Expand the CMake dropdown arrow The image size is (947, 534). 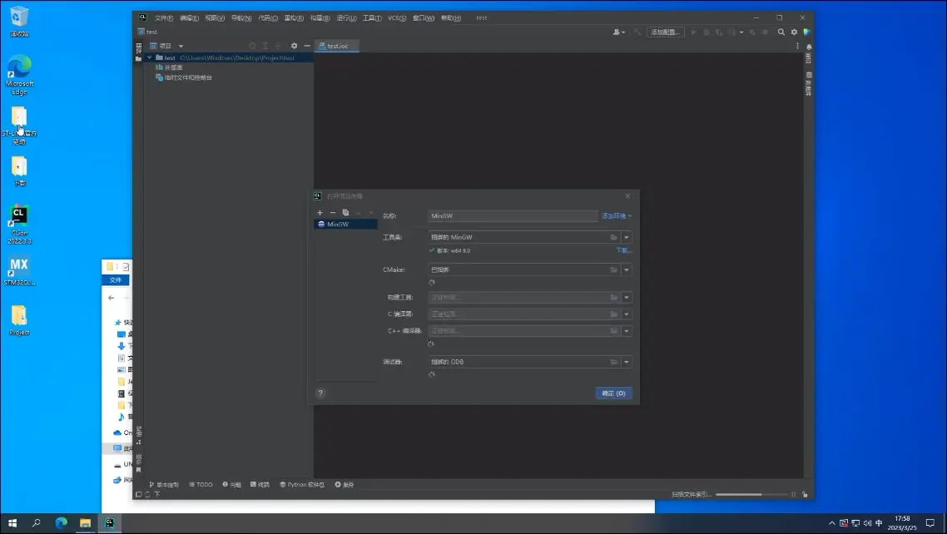point(627,270)
